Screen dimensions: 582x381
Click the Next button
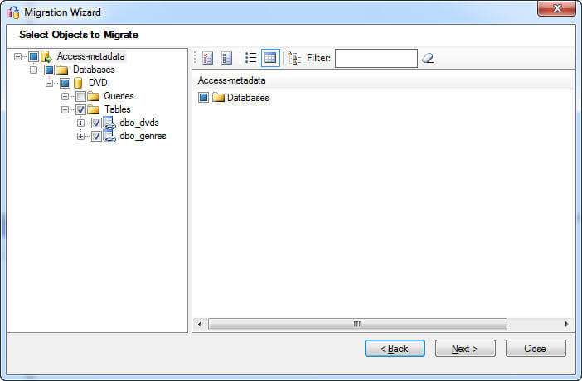click(465, 349)
